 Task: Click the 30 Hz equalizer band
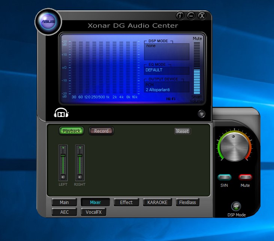(74, 68)
